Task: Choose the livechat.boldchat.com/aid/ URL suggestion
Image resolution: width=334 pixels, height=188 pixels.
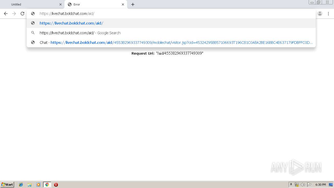Action: click(x=171, y=23)
